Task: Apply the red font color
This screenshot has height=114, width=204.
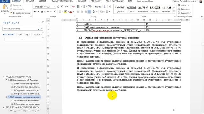Action: tap(71, 12)
